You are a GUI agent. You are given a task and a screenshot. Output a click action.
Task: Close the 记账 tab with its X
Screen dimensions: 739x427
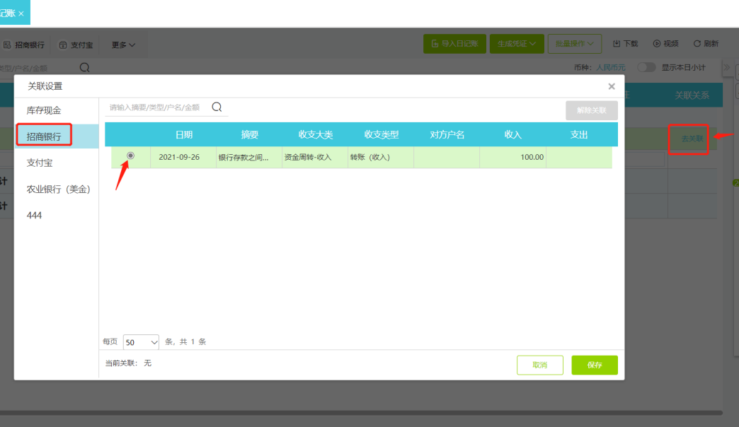(21, 13)
